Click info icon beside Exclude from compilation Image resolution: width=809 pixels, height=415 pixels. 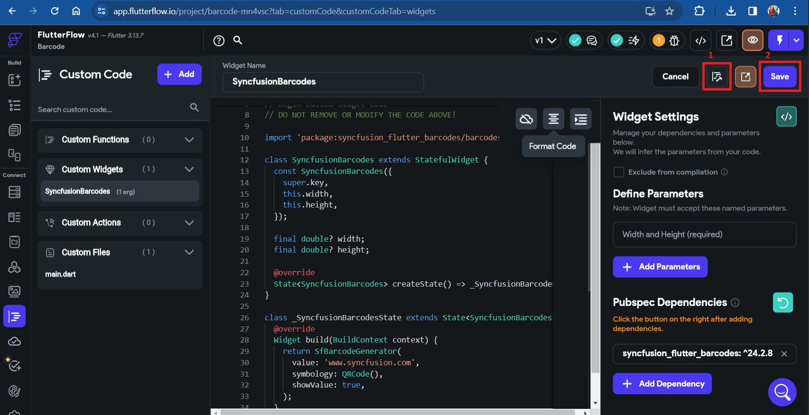pyautogui.click(x=724, y=172)
